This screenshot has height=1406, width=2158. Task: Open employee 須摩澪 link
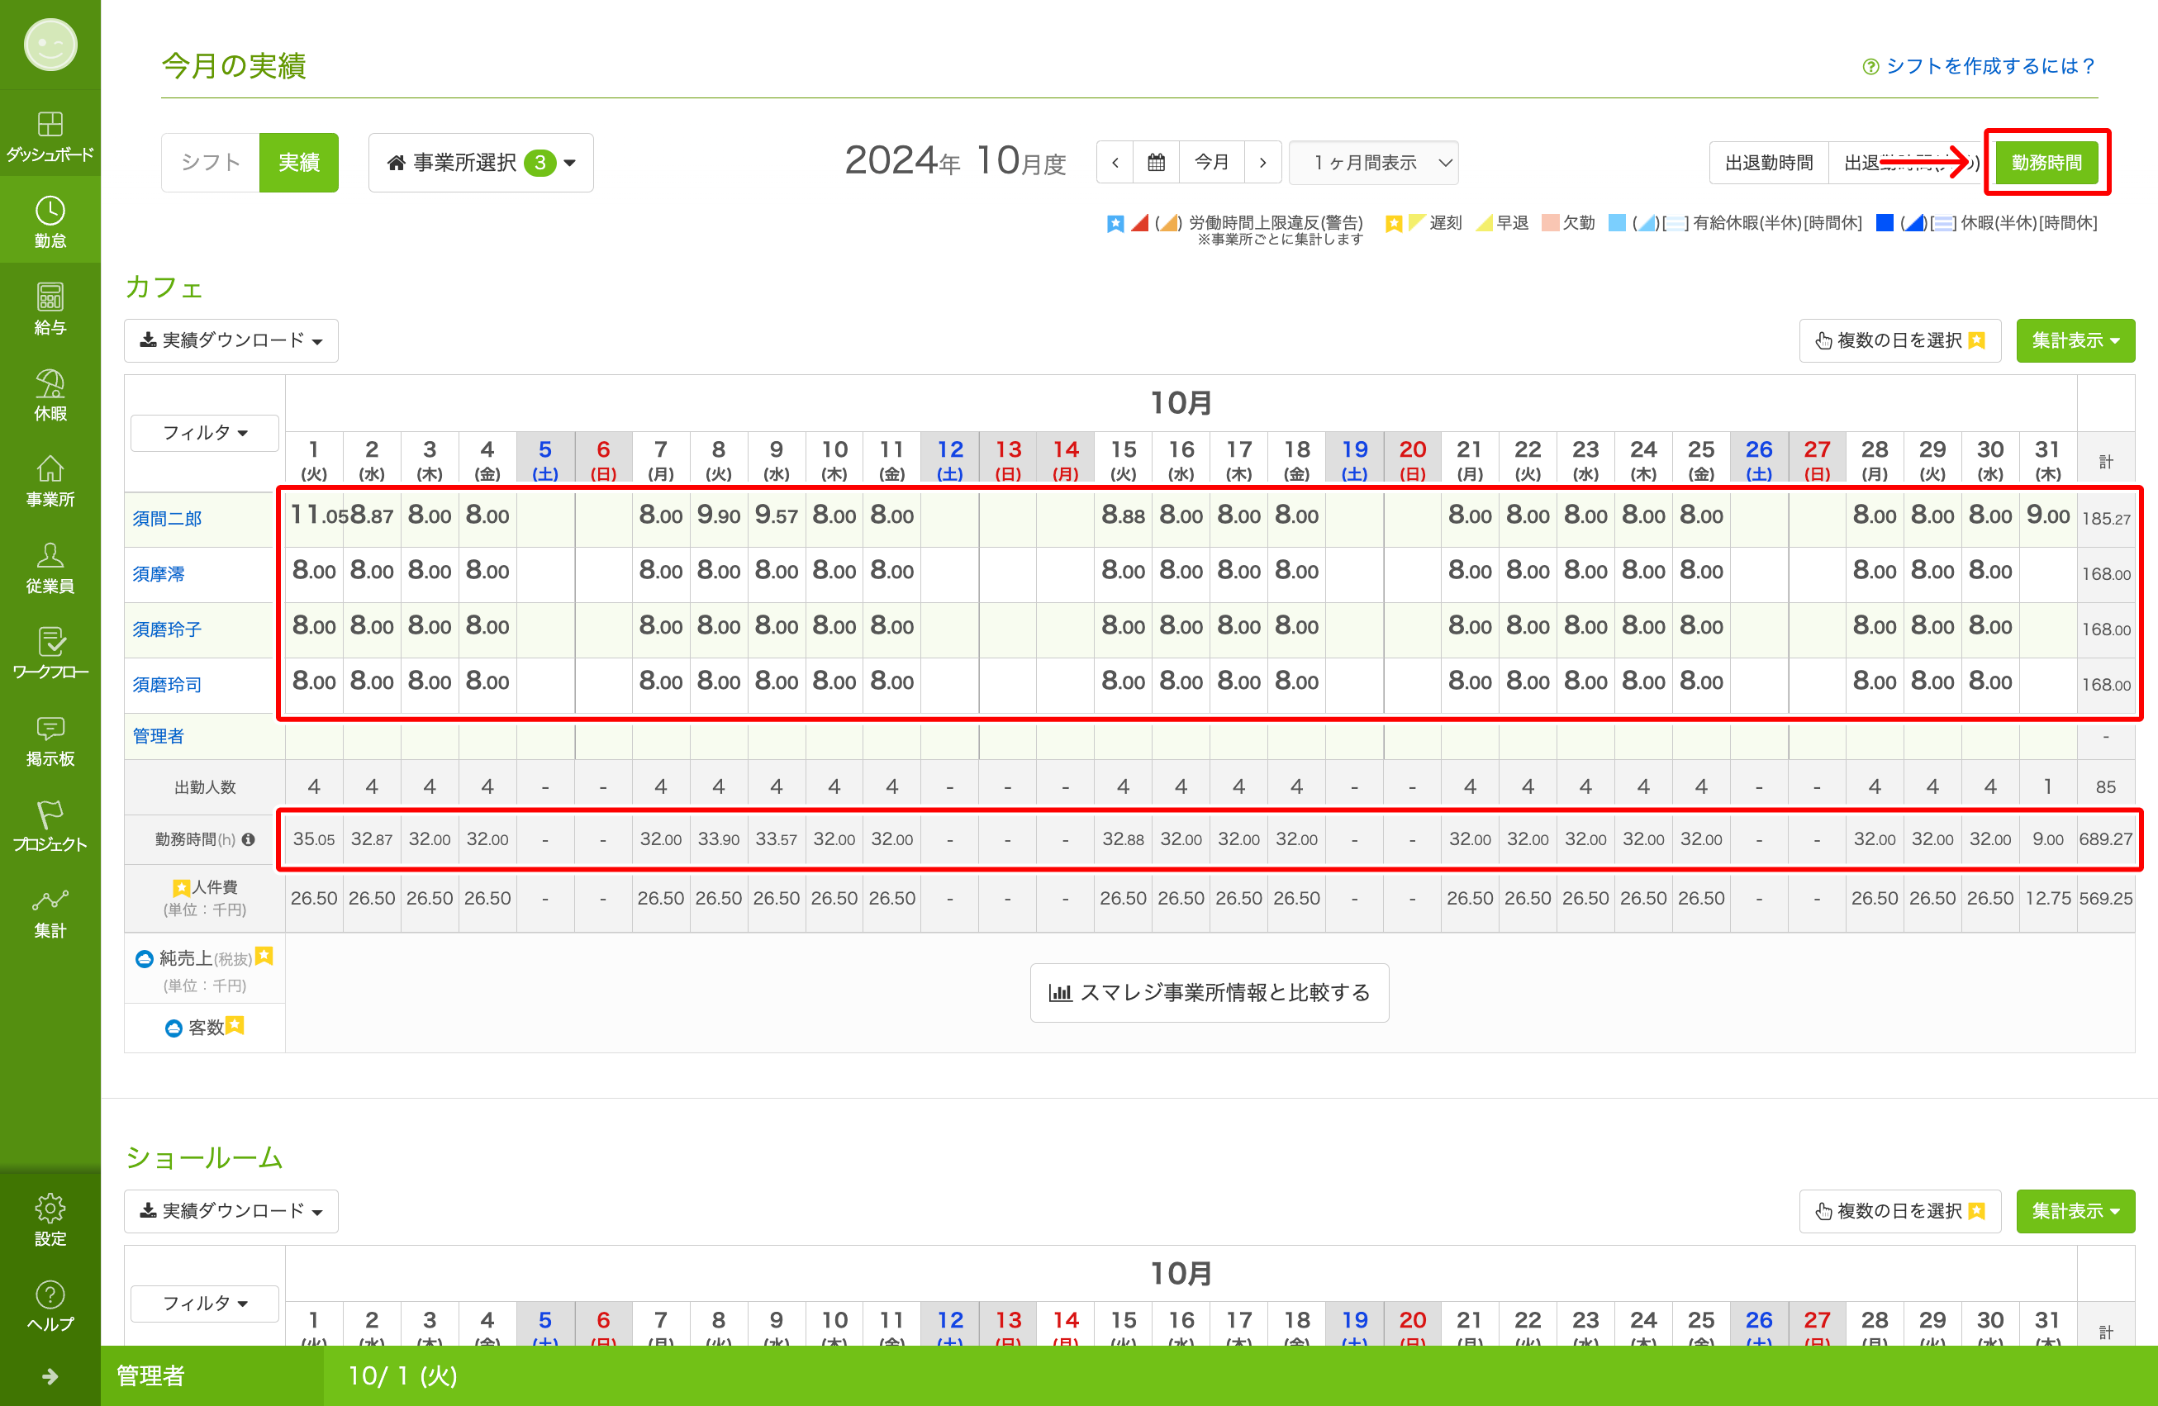tap(159, 573)
